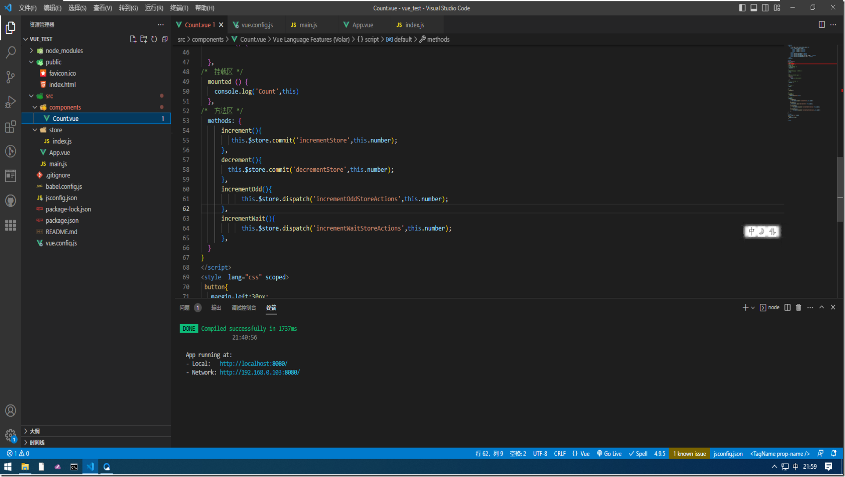Collapse the src folder
This screenshot has height=477, width=845.
click(31, 96)
